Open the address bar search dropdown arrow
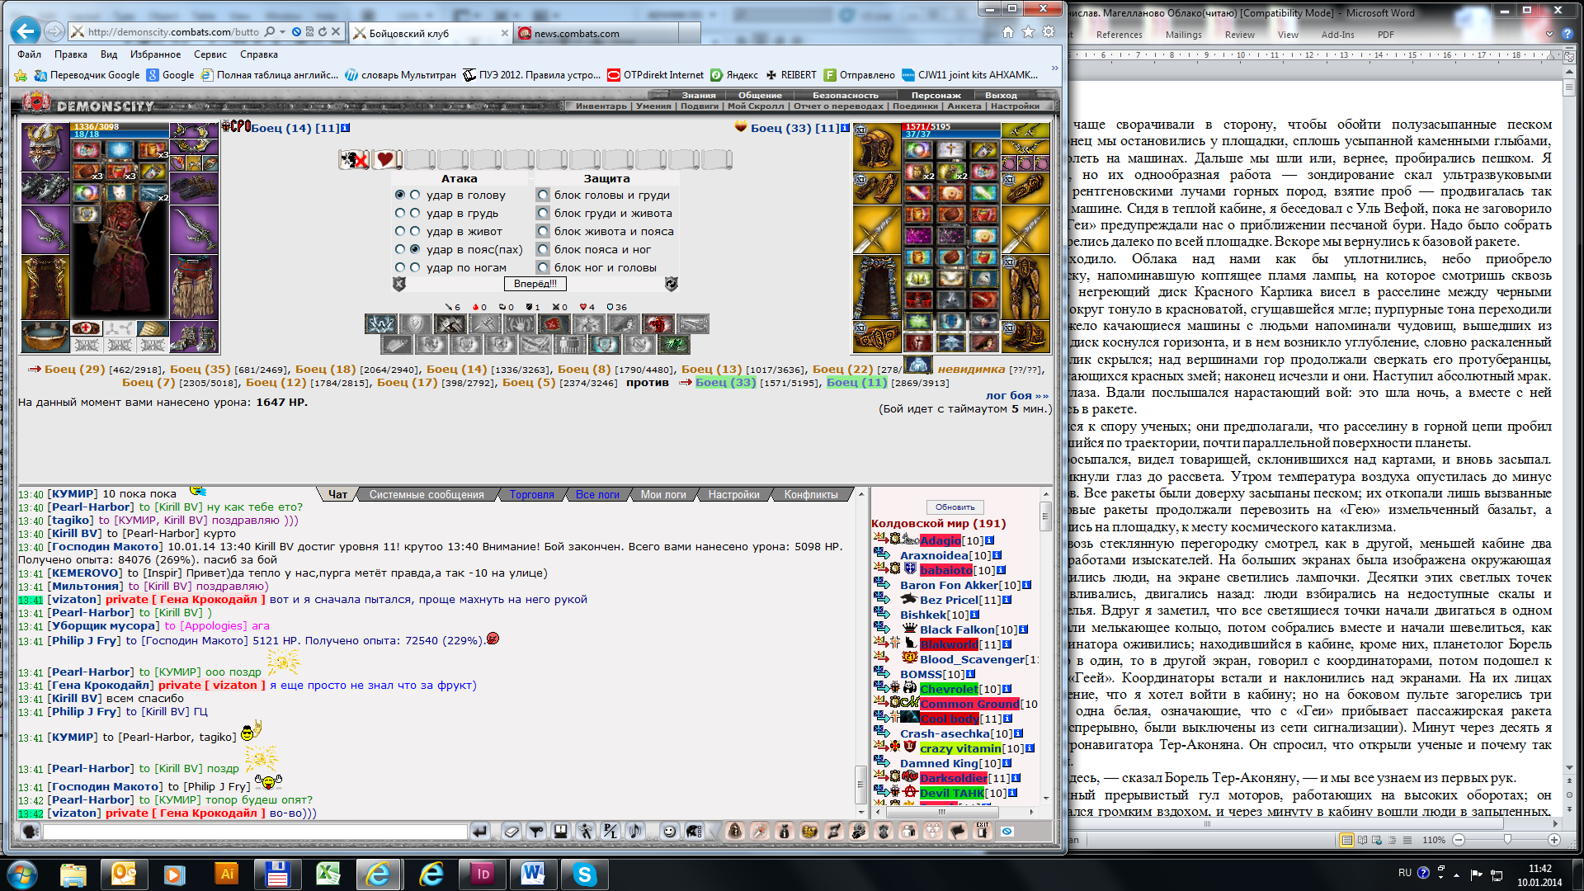 (283, 32)
